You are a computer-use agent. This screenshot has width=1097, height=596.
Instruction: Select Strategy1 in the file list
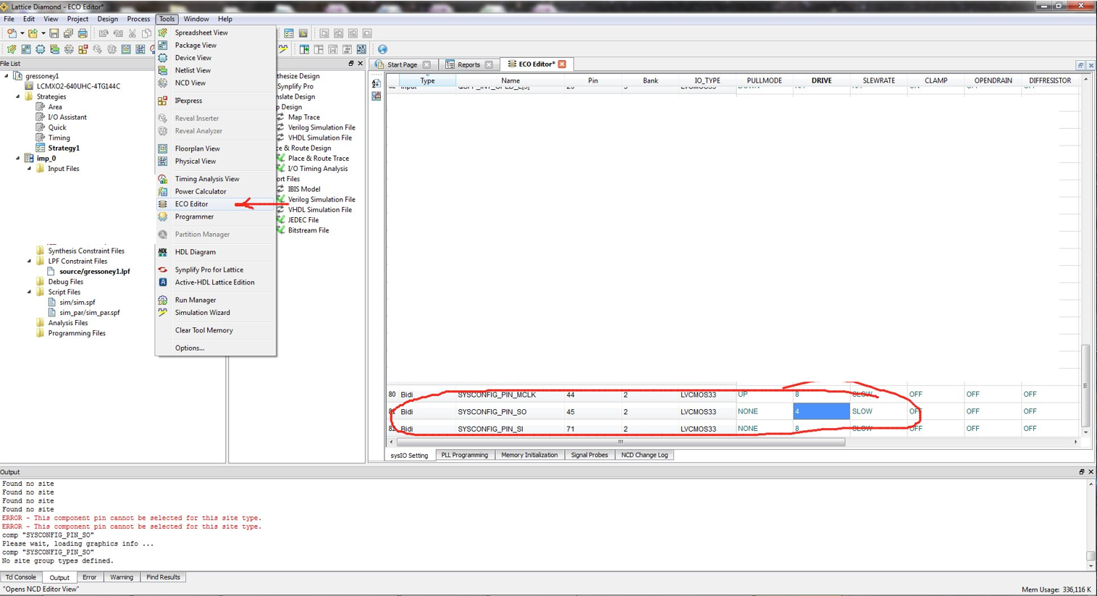[64, 148]
